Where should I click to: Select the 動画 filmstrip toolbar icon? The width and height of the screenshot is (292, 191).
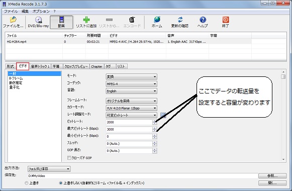(61, 20)
